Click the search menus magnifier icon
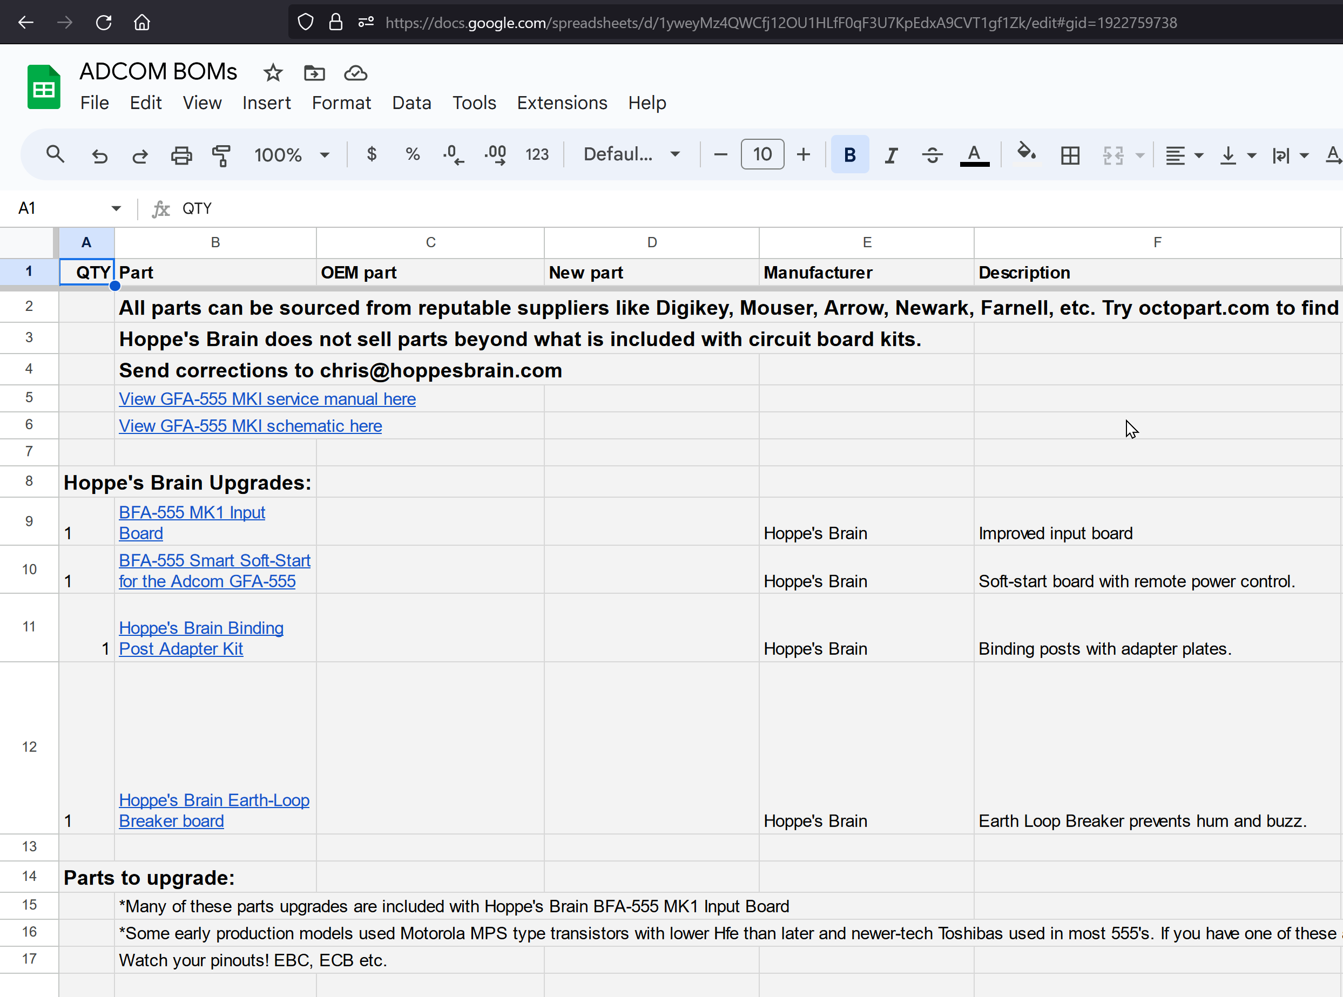The image size is (1343, 997). [55, 154]
